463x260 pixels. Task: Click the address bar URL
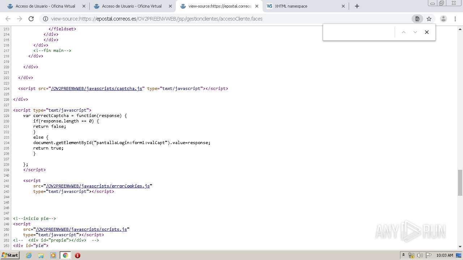(x=157, y=19)
